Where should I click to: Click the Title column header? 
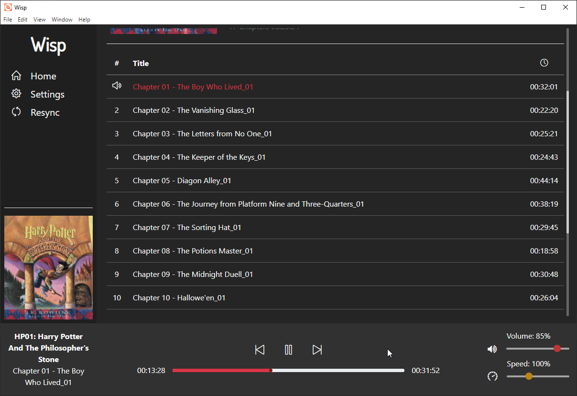(141, 63)
